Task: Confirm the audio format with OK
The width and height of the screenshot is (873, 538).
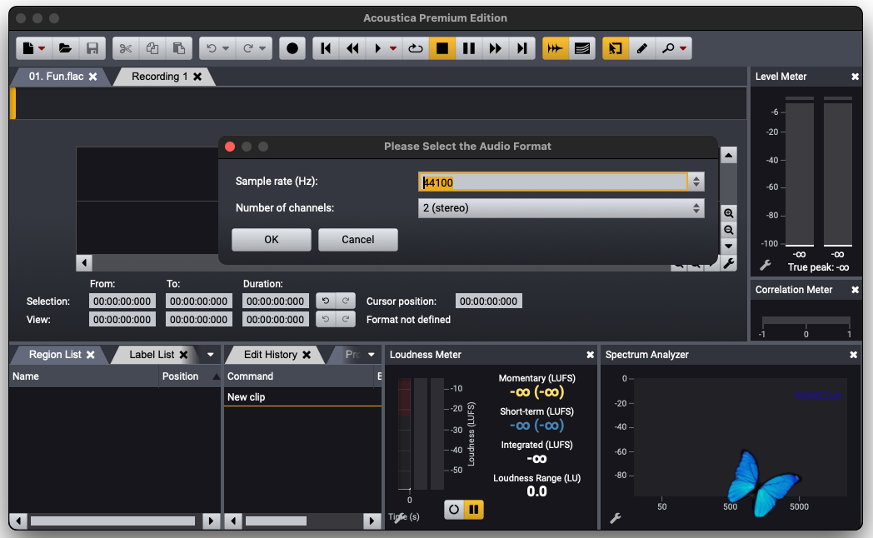Action: click(x=271, y=239)
